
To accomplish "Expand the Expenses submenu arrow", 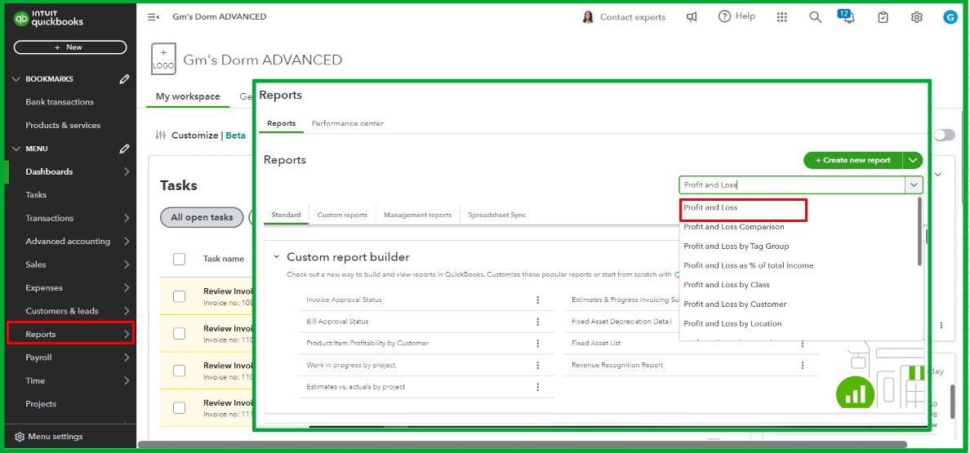I will pos(127,288).
